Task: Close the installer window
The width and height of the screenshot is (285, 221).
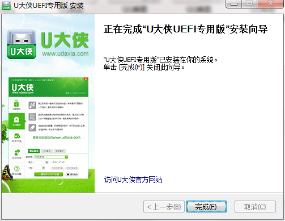Action: click(x=270, y=4)
